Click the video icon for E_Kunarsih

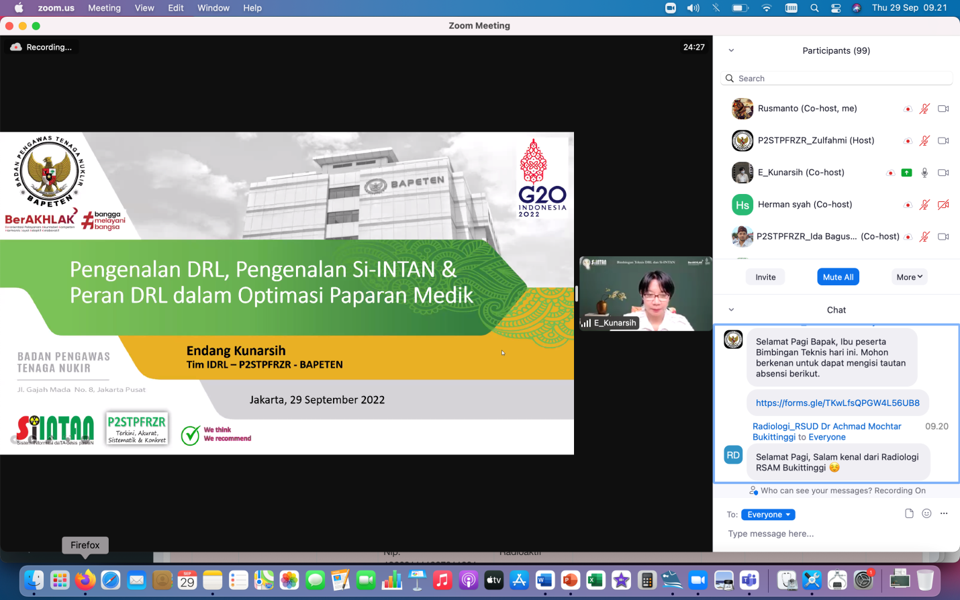pos(943,172)
